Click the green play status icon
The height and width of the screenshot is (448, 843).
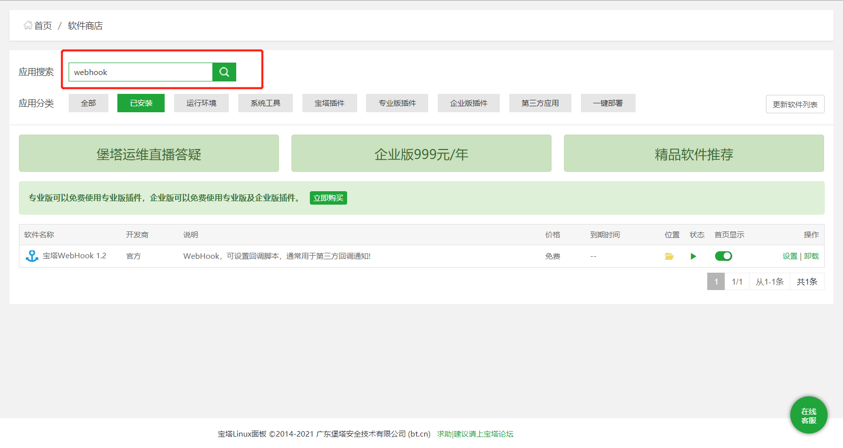[693, 256]
